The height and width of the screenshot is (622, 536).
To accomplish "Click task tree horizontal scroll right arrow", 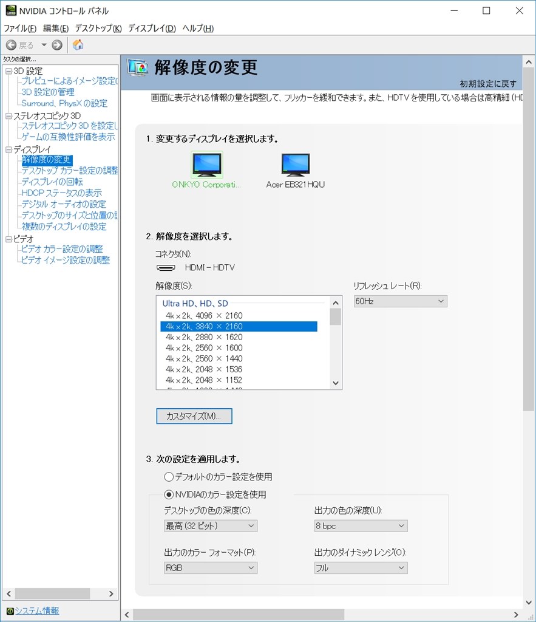I will click(111, 594).
